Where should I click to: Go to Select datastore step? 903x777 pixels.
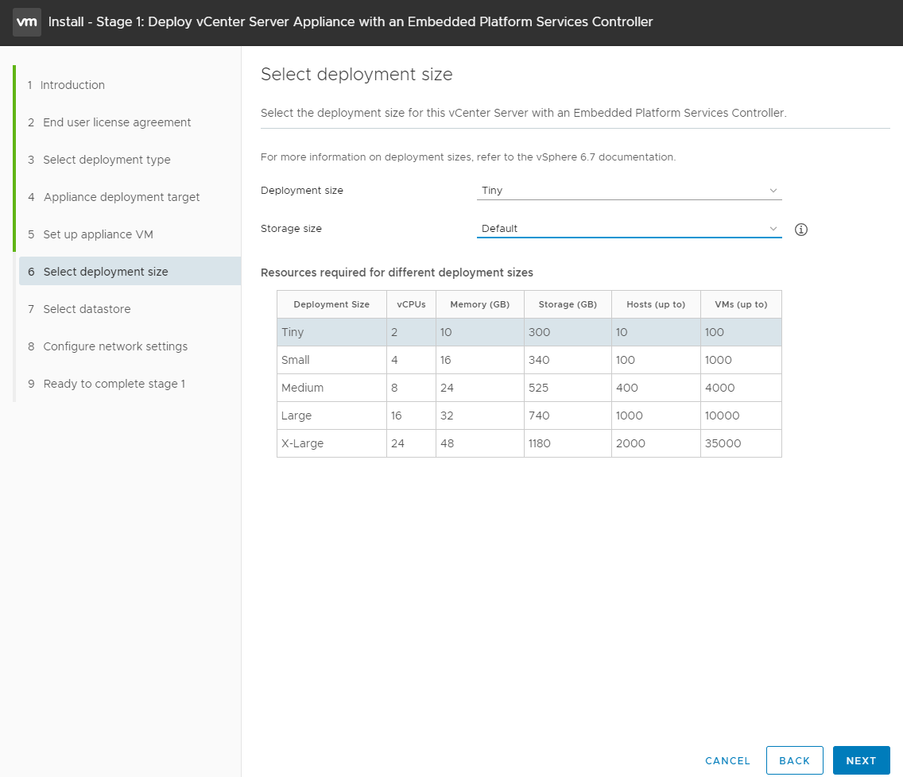79,309
